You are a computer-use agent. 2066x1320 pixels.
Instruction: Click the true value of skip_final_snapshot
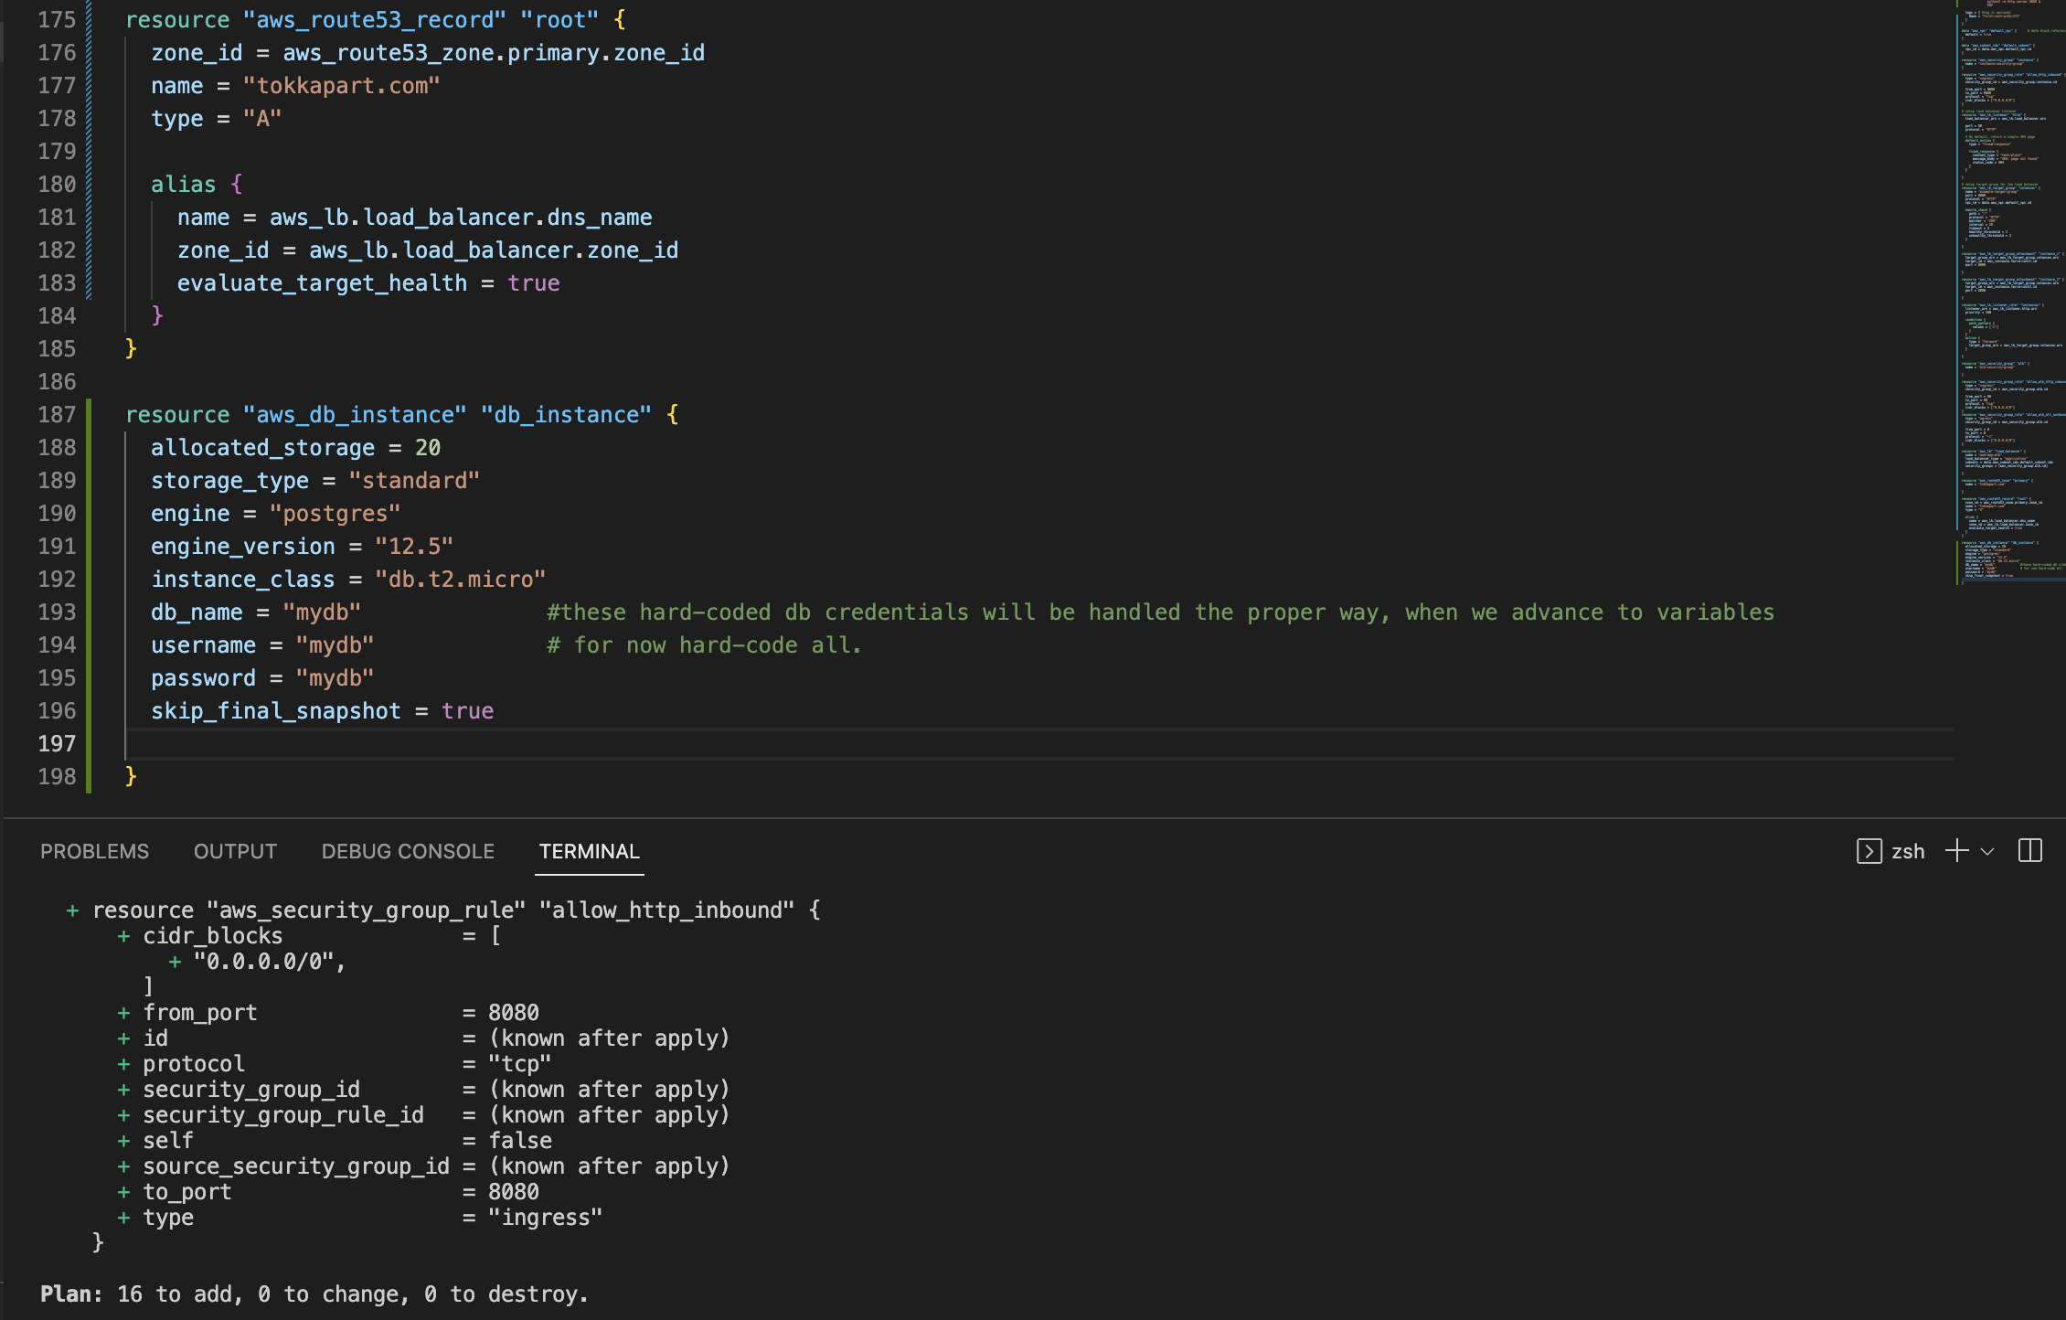467,711
